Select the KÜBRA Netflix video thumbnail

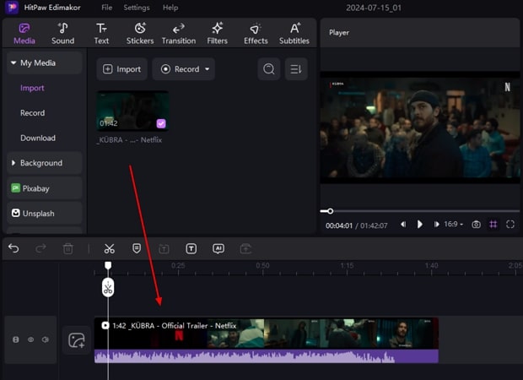pyautogui.click(x=132, y=111)
